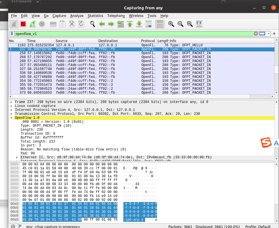Go to specified packet icon
Screen dimensions: 279x228
pos(121,24)
